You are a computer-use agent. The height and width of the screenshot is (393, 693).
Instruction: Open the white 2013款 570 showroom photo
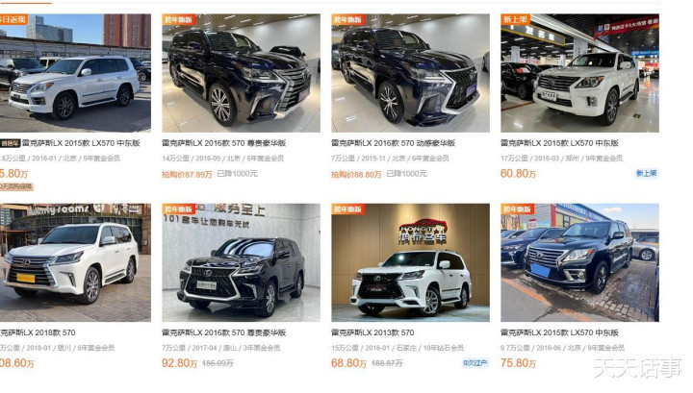click(411, 262)
